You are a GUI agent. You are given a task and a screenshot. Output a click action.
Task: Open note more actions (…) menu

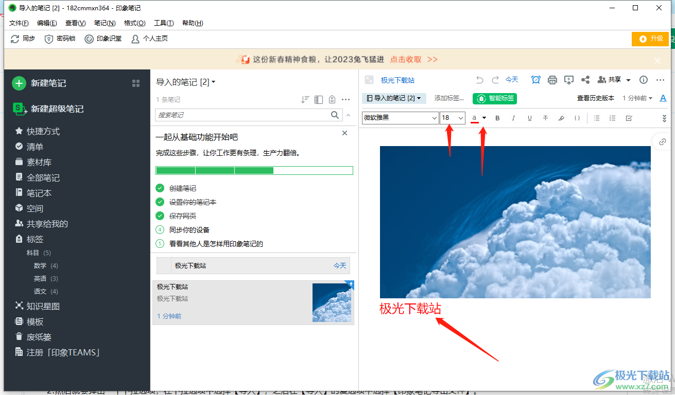(x=661, y=80)
